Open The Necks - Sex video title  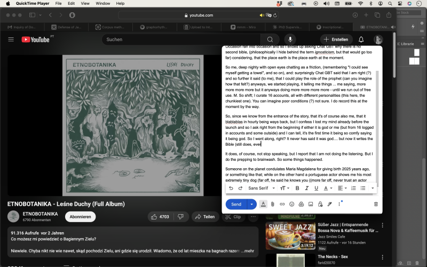pos(333,257)
